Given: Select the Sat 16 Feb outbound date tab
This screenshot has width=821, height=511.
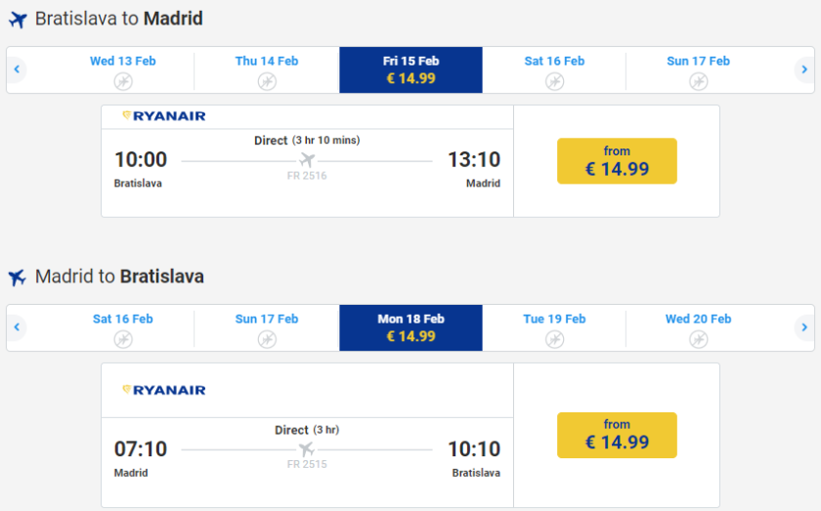Looking at the screenshot, I should coord(554,69).
